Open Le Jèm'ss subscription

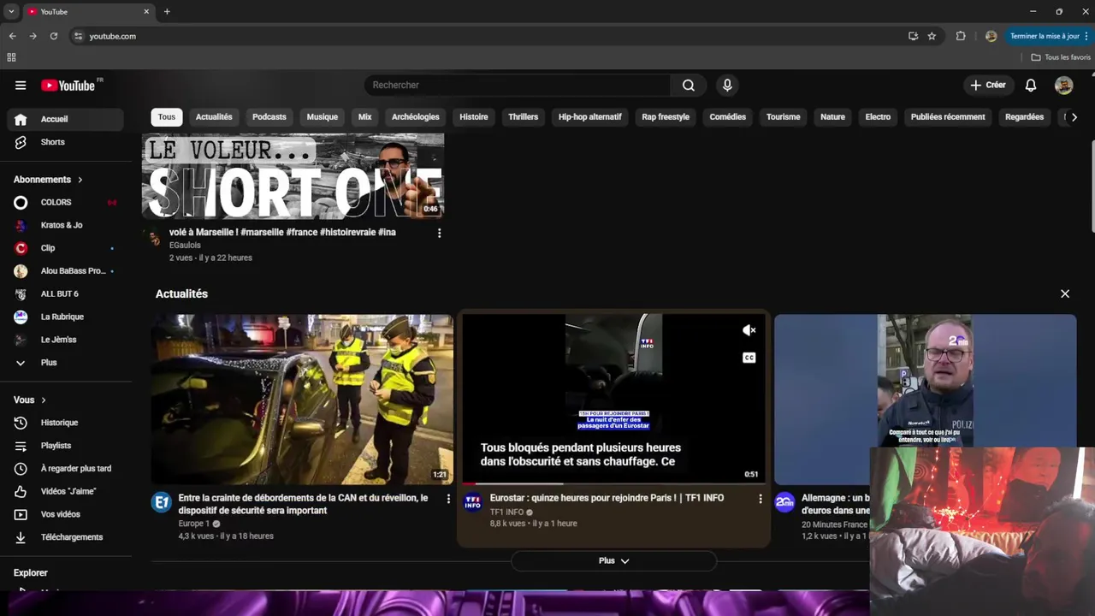click(65, 340)
